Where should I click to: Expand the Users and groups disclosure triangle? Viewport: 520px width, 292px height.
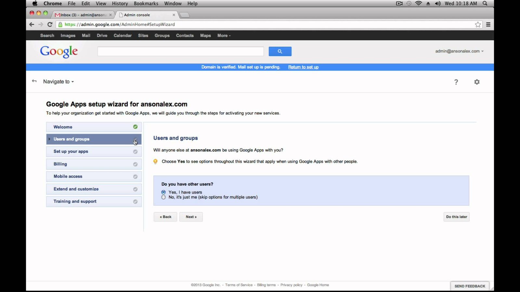[49, 139]
